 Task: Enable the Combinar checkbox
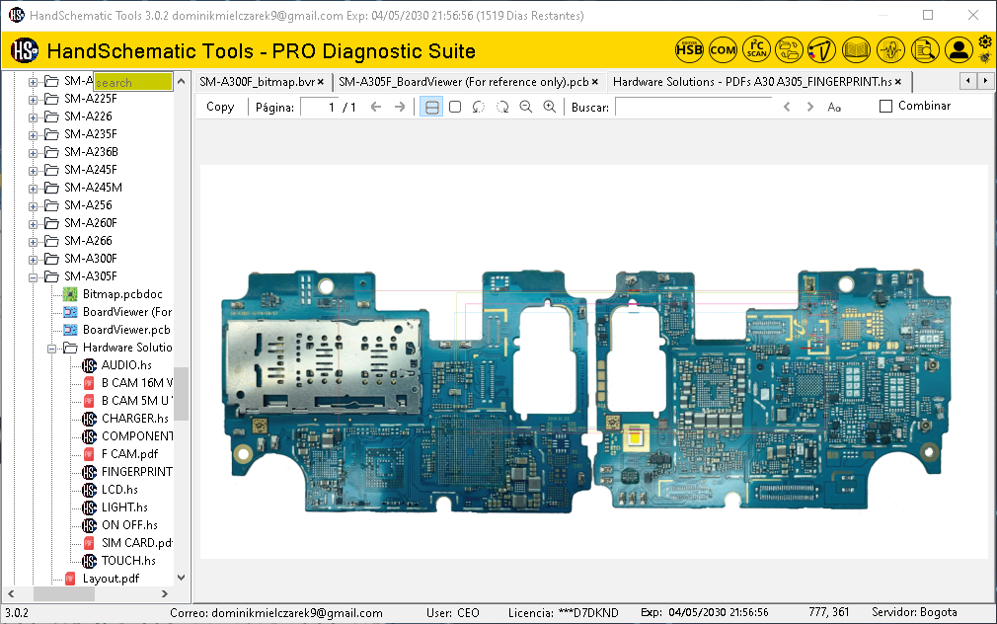pos(885,107)
